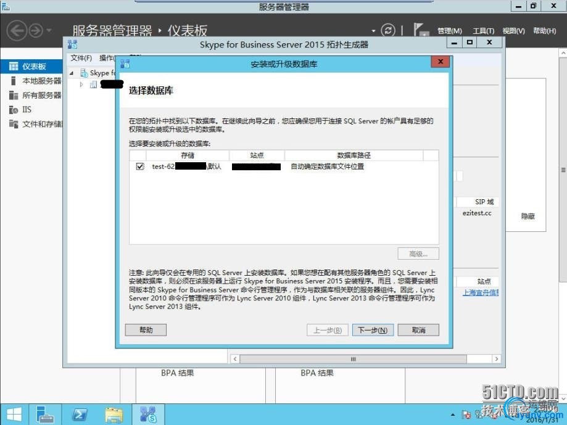Uncheck the test-62 database store checkbox
567x425 pixels.
click(140, 167)
